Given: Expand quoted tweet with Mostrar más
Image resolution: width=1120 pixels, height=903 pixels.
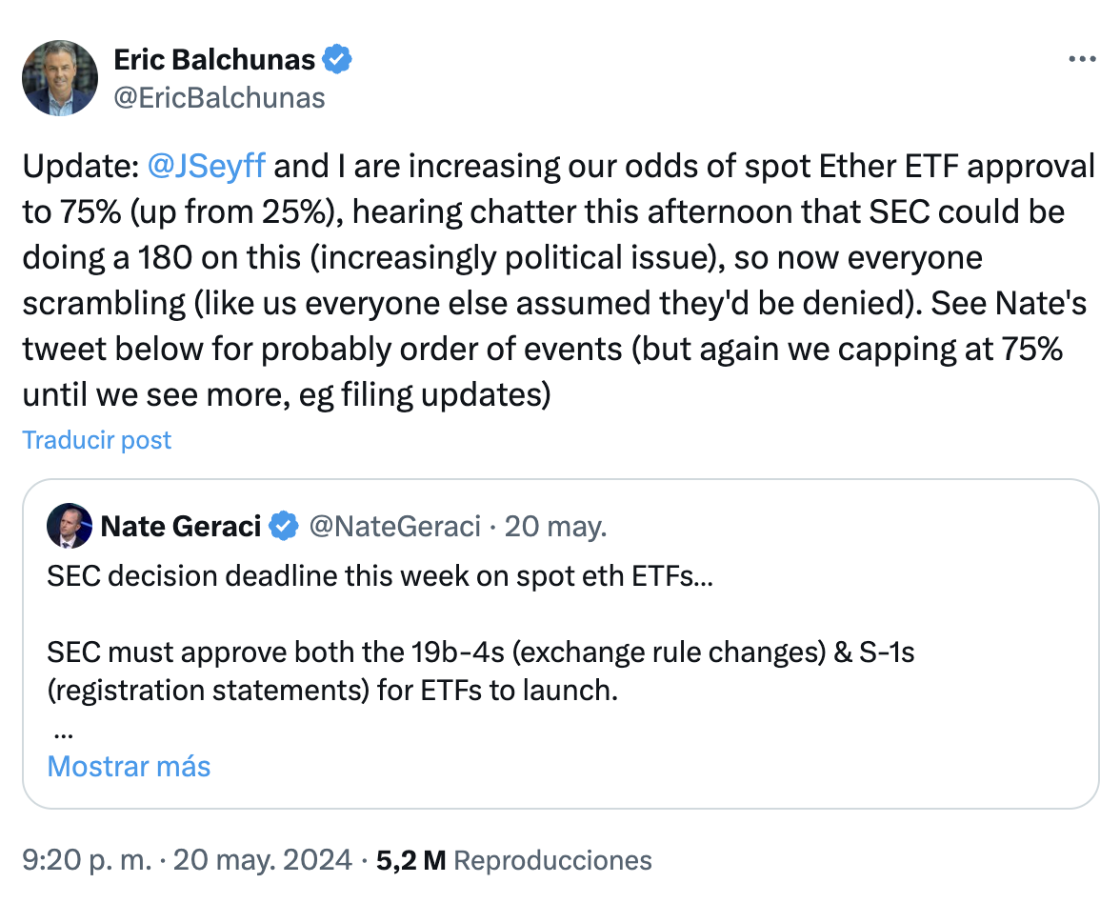Looking at the screenshot, I should pyautogui.click(x=129, y=767).
